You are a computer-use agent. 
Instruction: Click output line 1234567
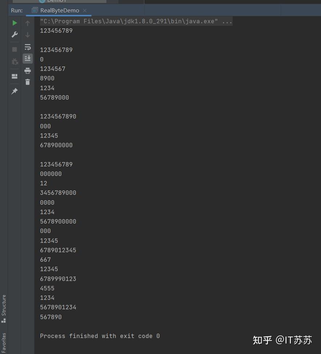[x=53, y=69]
